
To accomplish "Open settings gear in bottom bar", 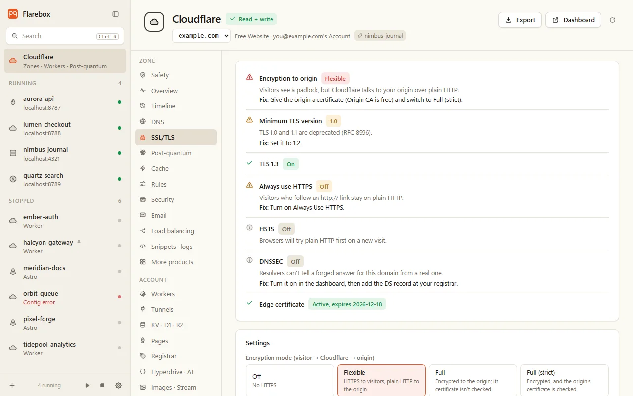I will (x=118, y=385).
